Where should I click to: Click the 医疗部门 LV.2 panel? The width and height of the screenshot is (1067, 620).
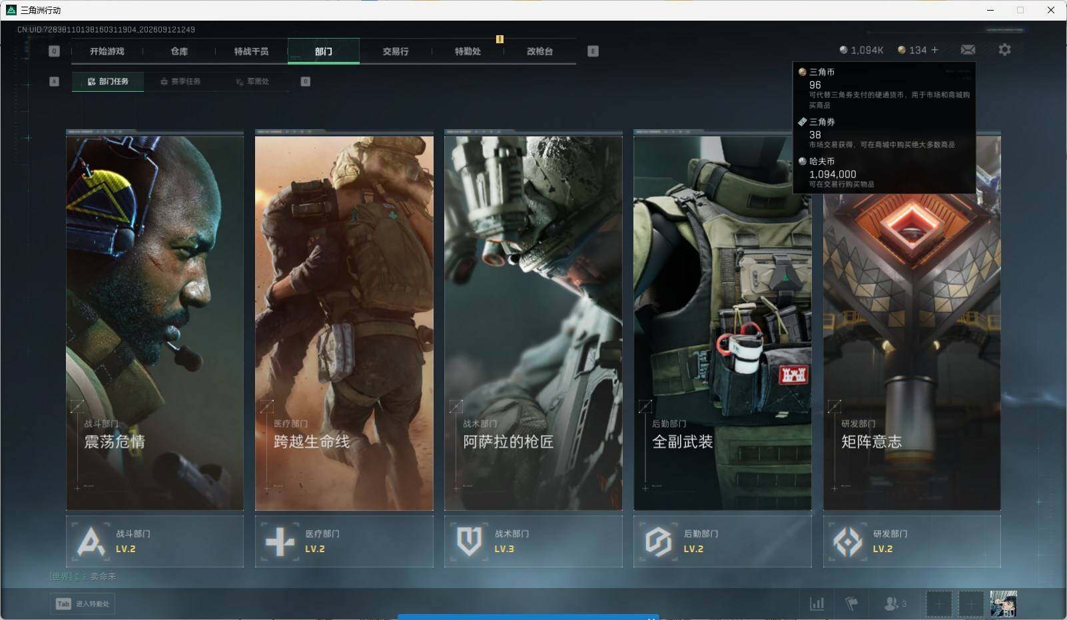click(x=344, y=542)
